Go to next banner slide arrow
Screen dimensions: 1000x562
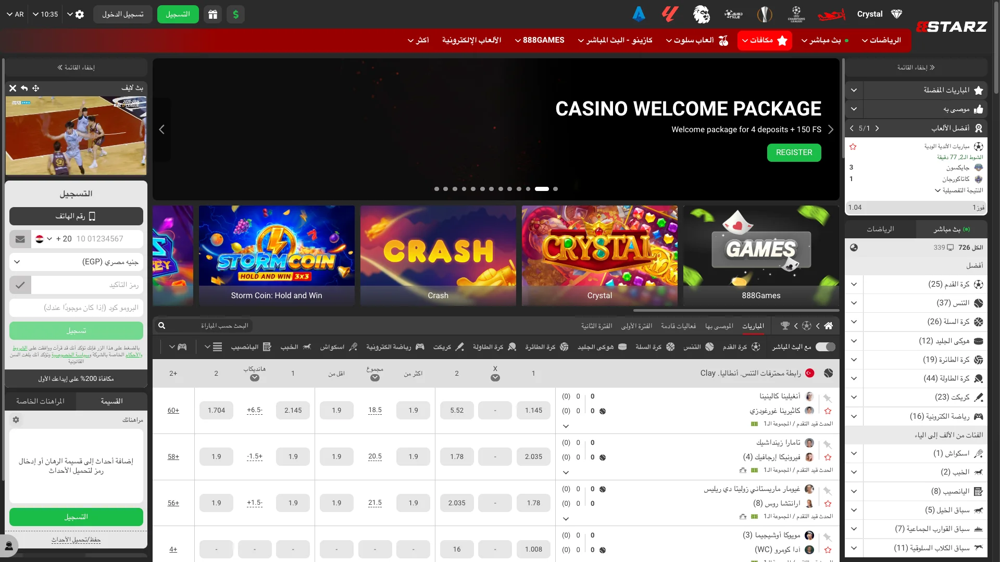pyautogui.click(x=831, y=130)
